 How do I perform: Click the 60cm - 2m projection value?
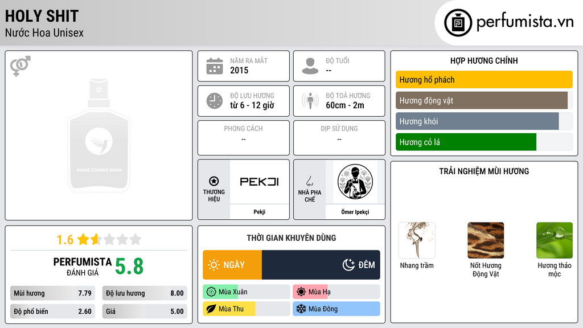345,105
